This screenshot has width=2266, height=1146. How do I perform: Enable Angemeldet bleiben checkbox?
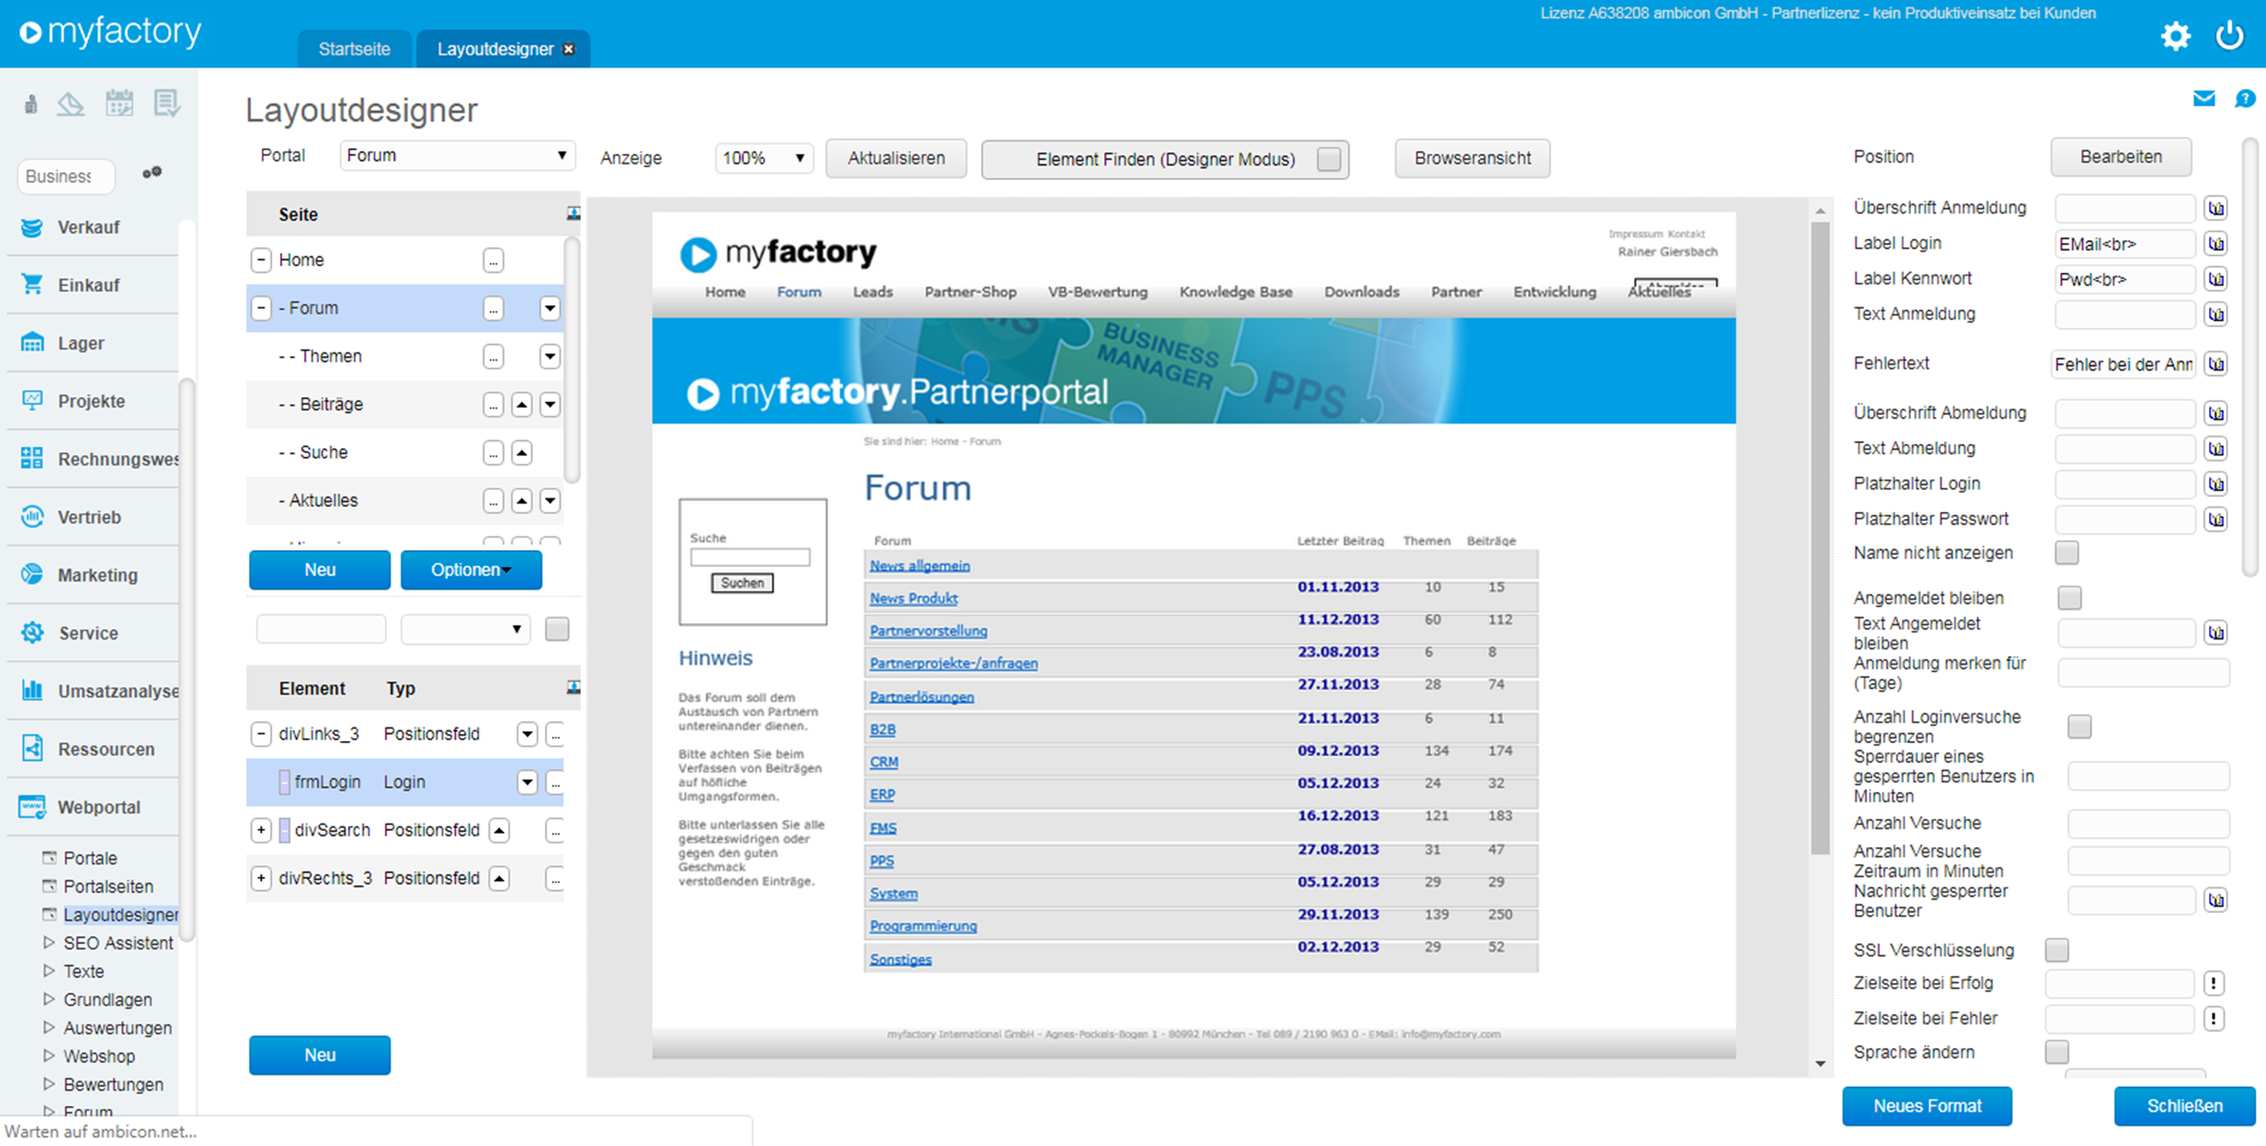click(2069, 598)
